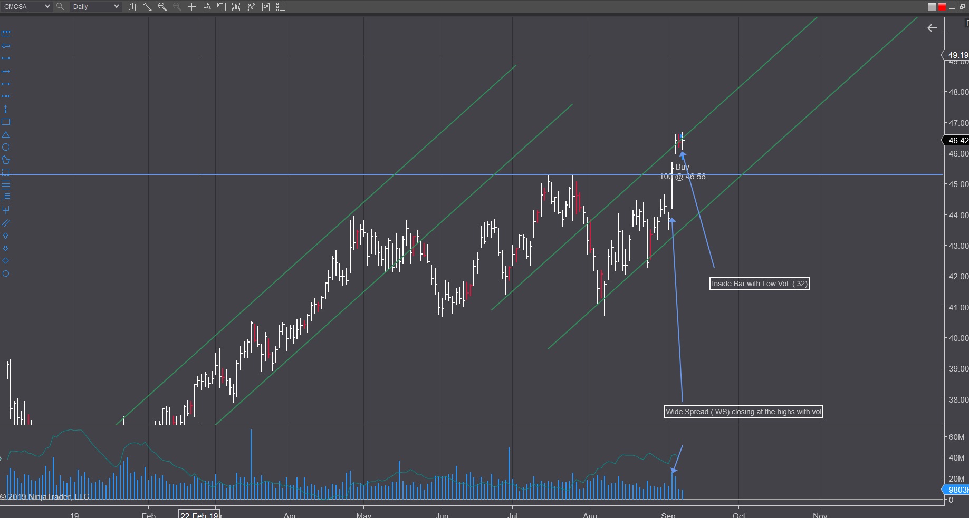Screen dimensions: 969x518
Task: Click the 46.42 current price marker
Action: pyautogui.click(x=956, y=140)
